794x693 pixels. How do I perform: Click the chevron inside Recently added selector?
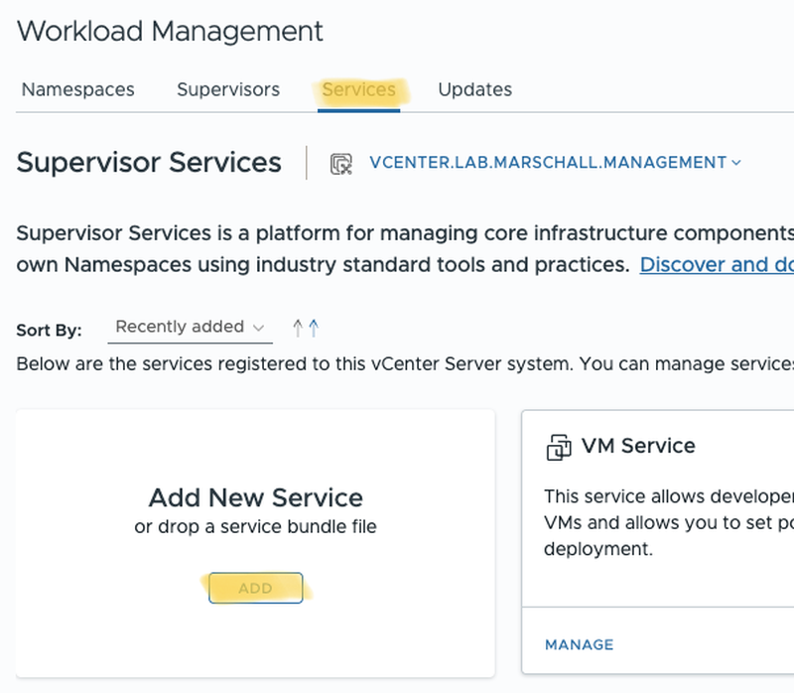tap(259, 328)
